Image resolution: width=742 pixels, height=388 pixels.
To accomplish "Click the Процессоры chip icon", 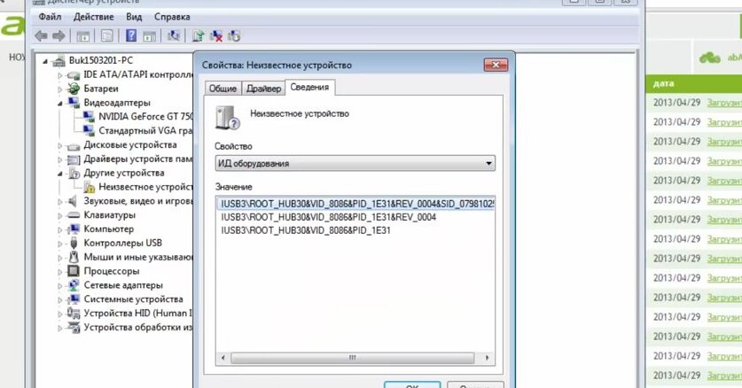I will coord(74,271).
